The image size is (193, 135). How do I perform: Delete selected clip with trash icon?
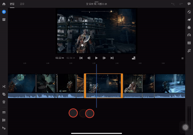[4, 102]
